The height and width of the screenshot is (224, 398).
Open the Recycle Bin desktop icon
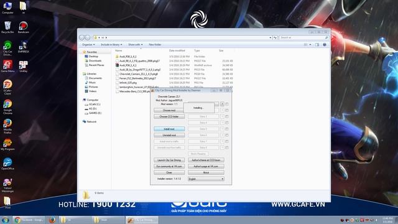7,27
